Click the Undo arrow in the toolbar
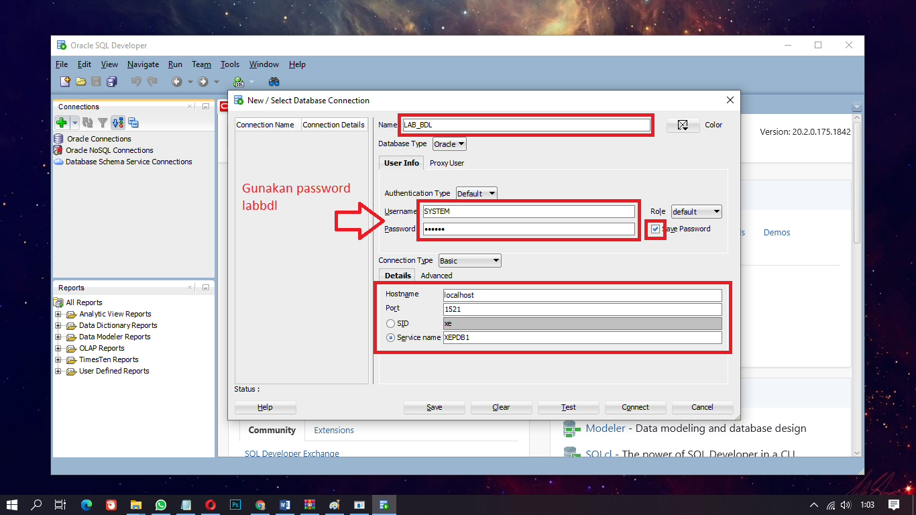The height and width of the screenshot is (515, 916). 136,82
